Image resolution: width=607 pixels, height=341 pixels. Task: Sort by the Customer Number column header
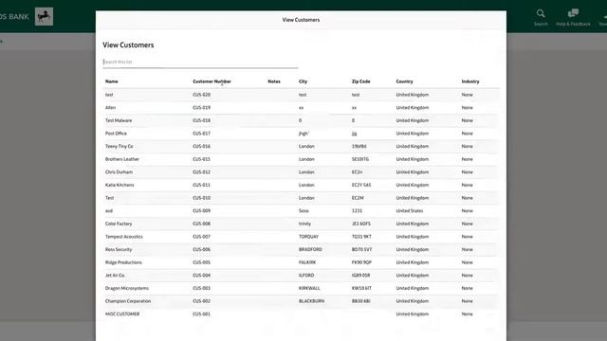coord(212,81)
